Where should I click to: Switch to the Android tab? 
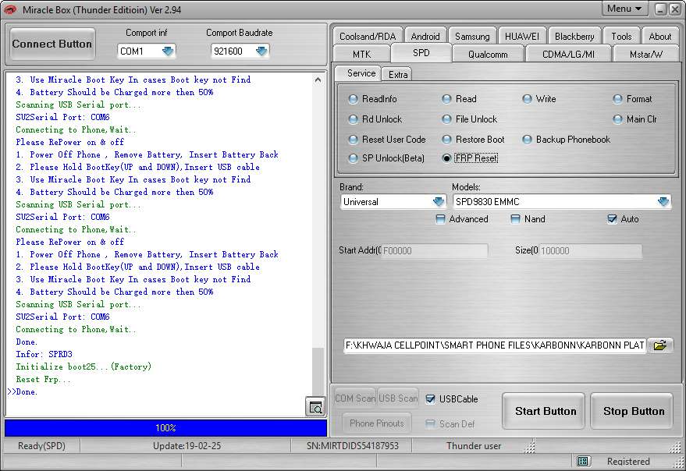point(425,37)
